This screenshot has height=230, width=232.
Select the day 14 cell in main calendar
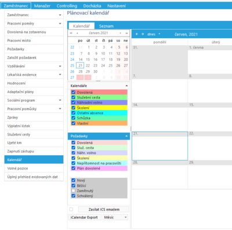tap(159, 117)
